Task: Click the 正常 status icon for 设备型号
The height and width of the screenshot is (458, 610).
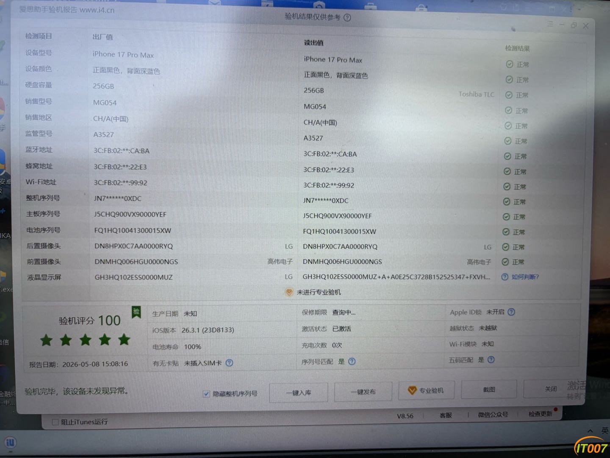Action: pyautogui.click(x=510, y=64)
